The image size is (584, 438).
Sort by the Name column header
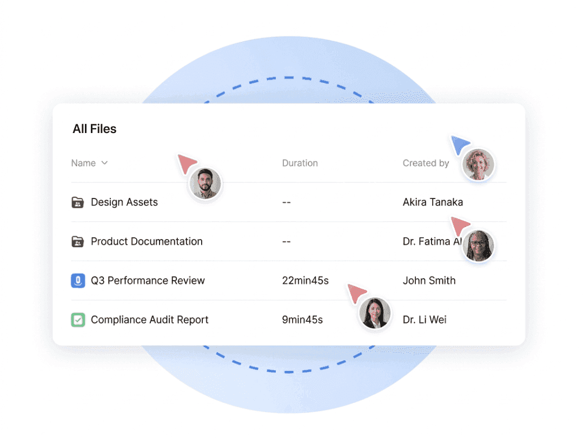click(x=83, y=163)
